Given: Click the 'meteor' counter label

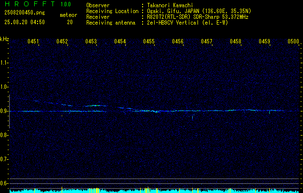Looking at the screenshot, I should pyautogui.click(x=68, y=15).
